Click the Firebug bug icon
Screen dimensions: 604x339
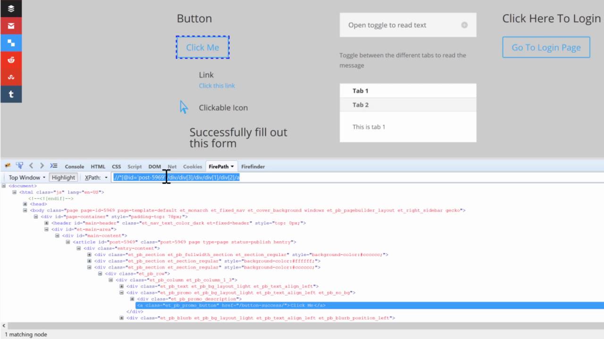coord(8,166)
